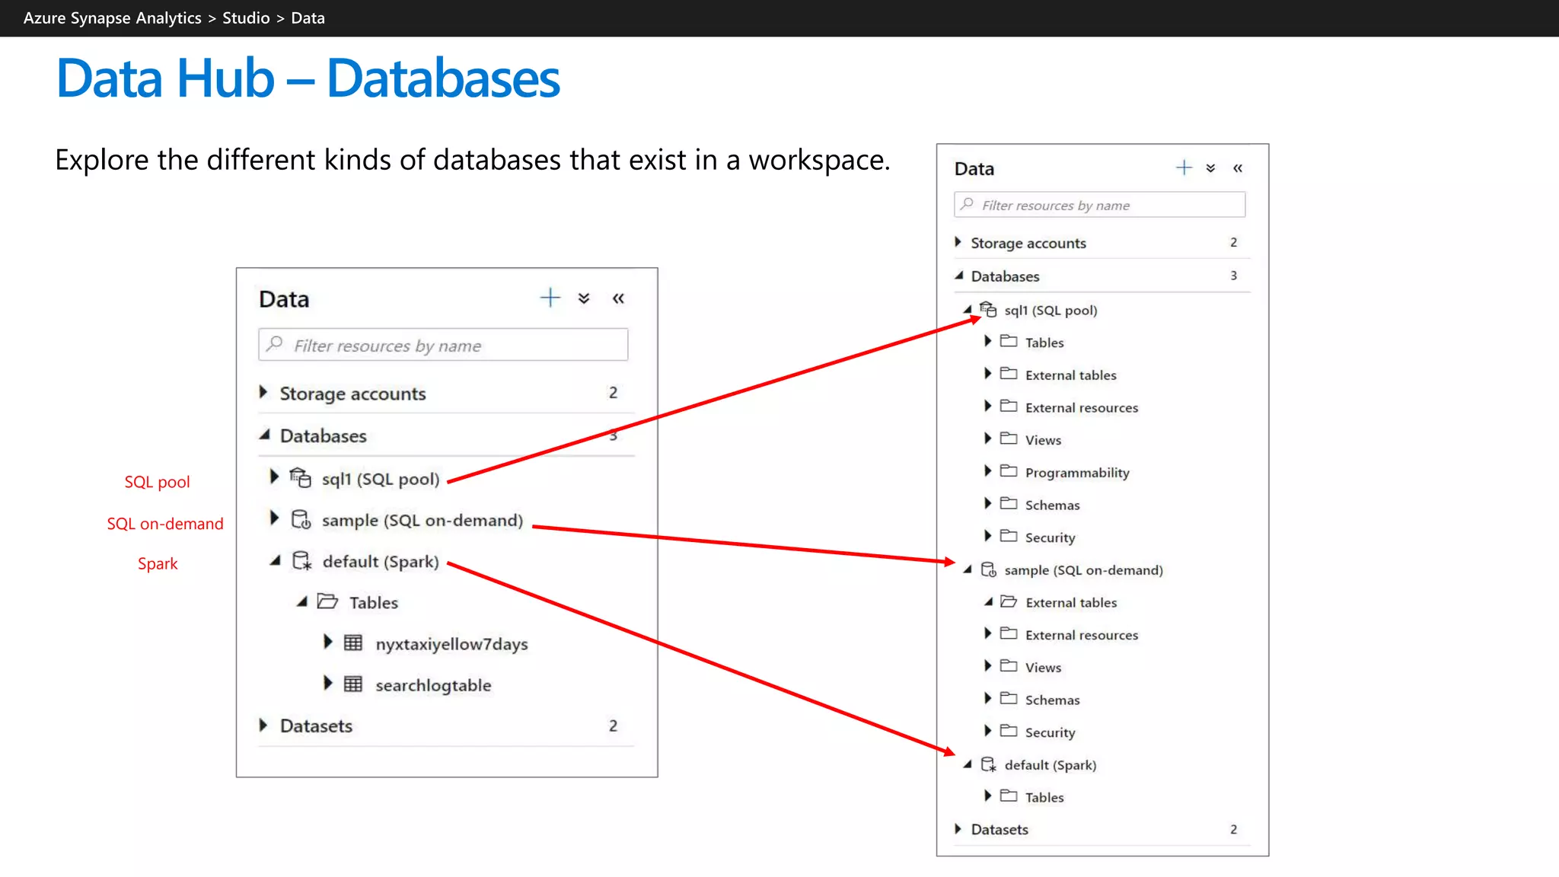Select sql1 (SQL pool) label in left panel
This screenshot has width=1559, height=877.
point(381,479)
